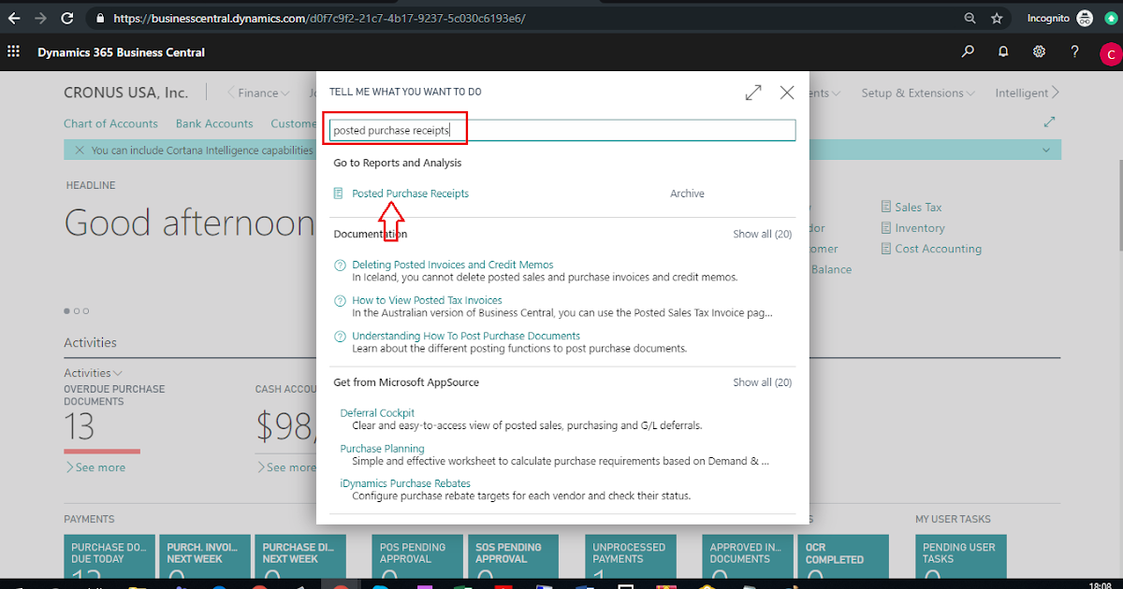This screenshot has height=589, width=1123.
Task: Open POs Pending Approval tile
Action: 416,554
